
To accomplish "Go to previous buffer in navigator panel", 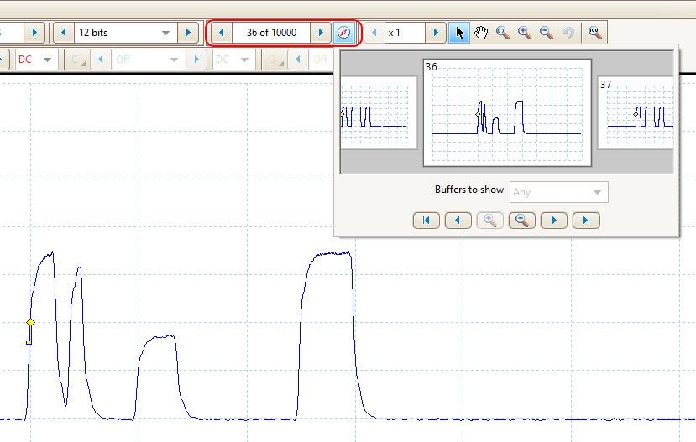I will pos(457,221).
